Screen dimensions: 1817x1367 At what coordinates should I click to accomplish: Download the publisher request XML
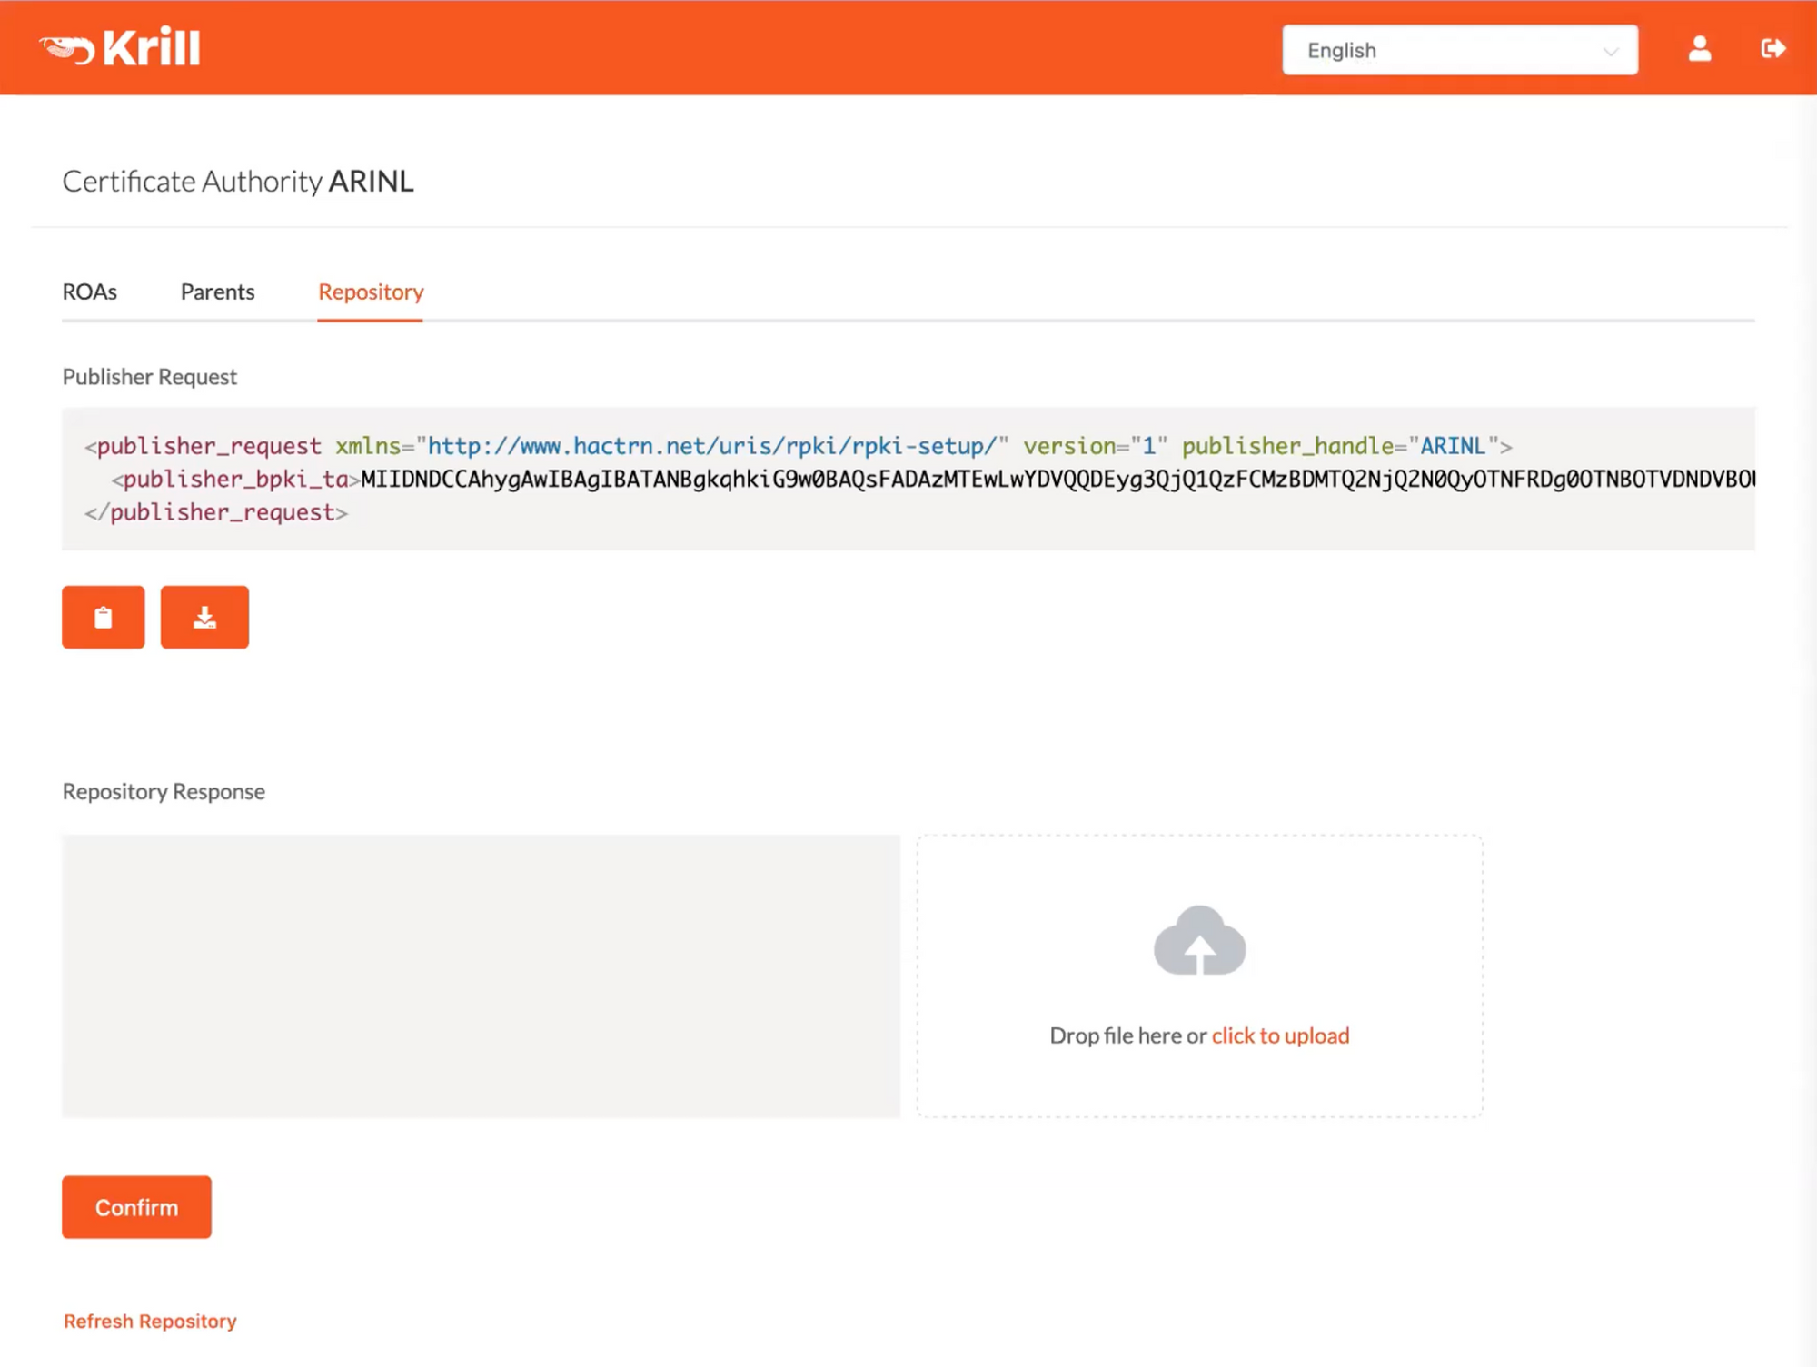204,618
